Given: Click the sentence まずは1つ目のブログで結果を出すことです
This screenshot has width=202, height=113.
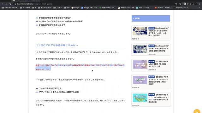Looking at the screenshot, I should pyautogui.click(x=55, y=59).
